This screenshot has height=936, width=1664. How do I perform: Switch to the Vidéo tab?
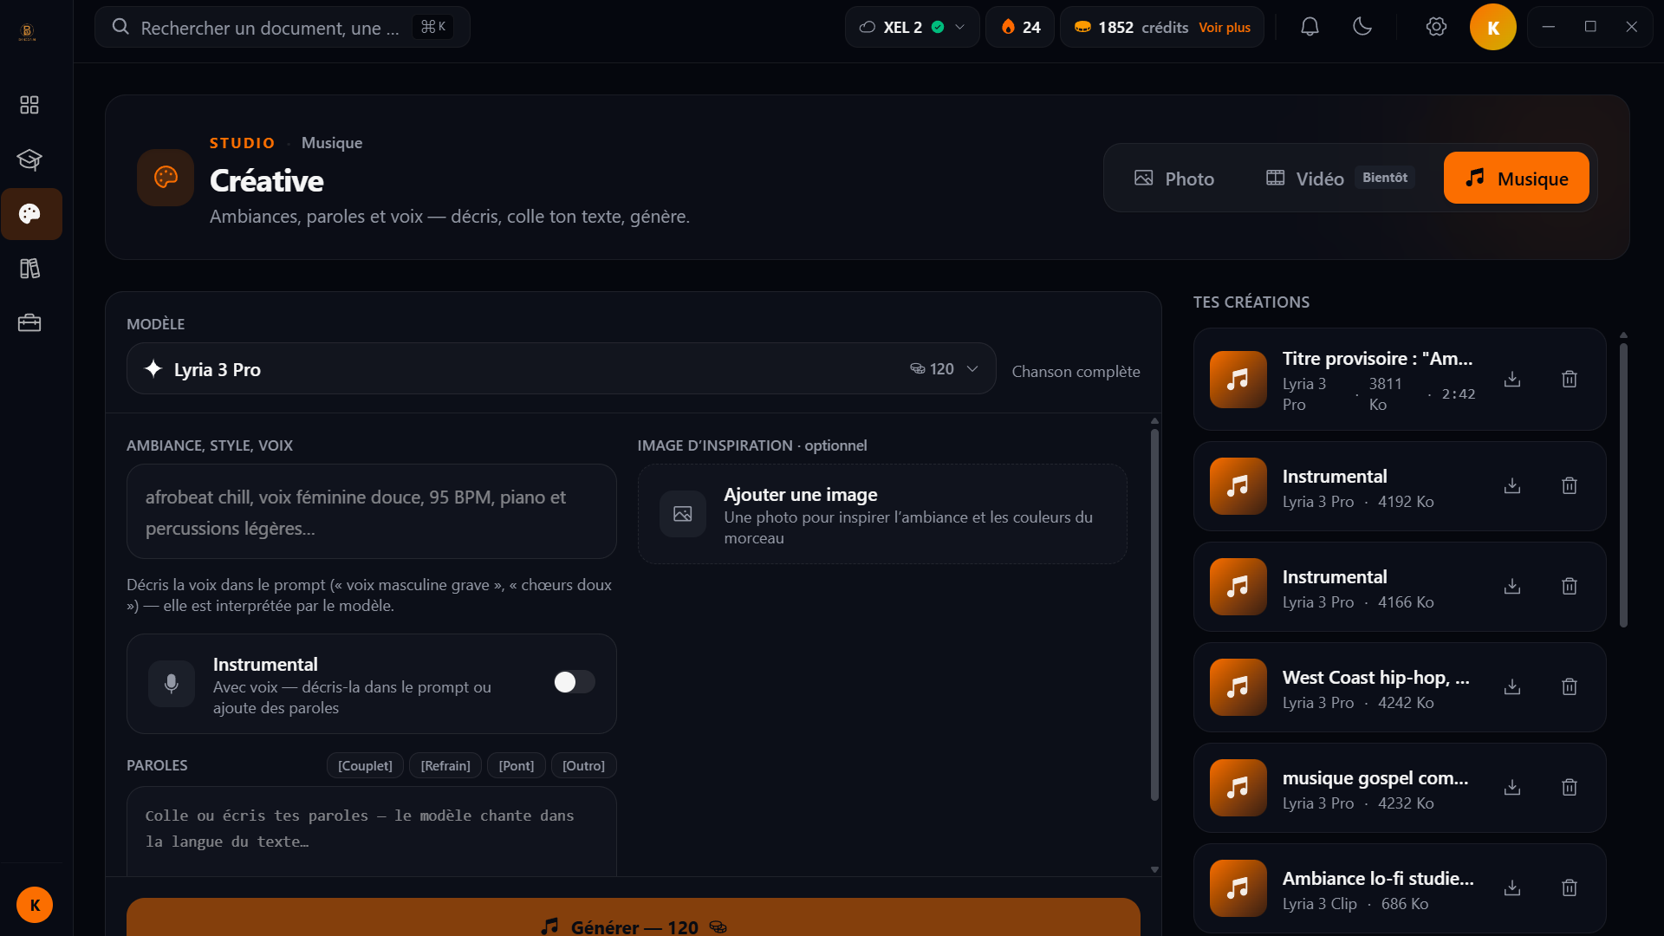pos(1339,179)
